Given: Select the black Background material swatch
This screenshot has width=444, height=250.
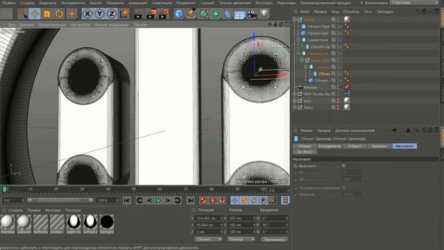Looking at the screenshot, I should (107, 224).
